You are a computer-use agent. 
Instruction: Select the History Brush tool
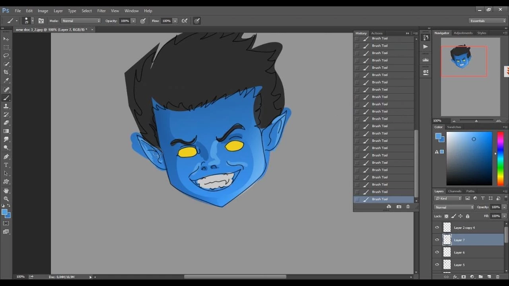(x=6, y=115)
